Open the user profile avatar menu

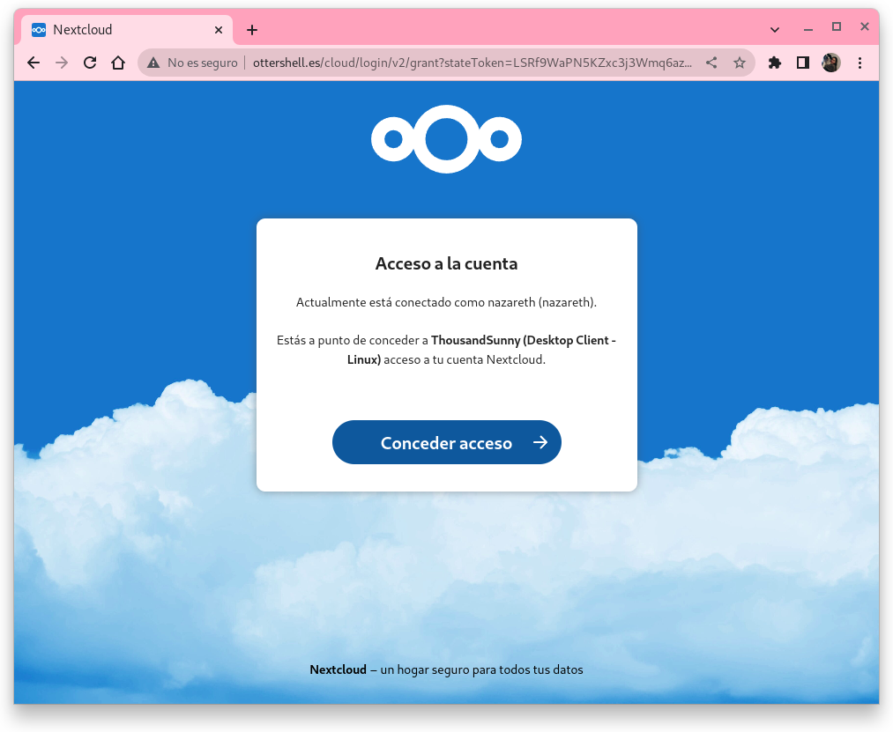[831, 63]
